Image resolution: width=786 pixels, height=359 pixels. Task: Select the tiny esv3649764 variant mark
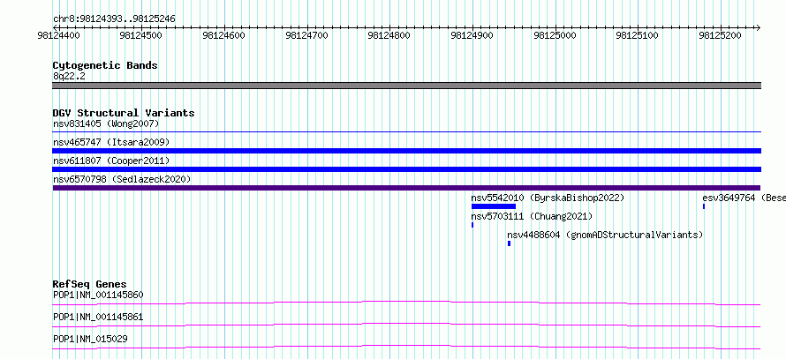pos(704,206)
